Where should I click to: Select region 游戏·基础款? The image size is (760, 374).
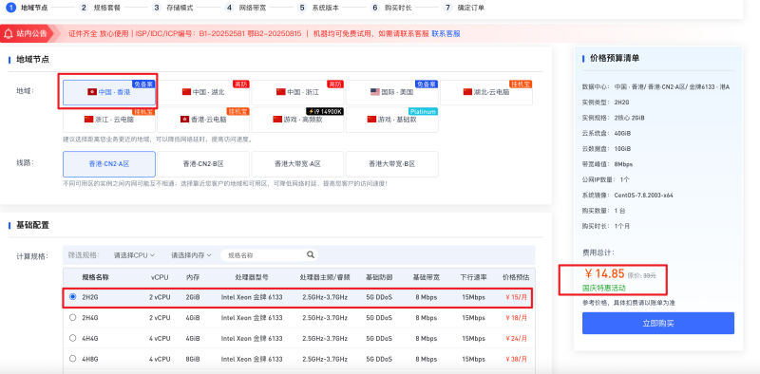point(391,120)
